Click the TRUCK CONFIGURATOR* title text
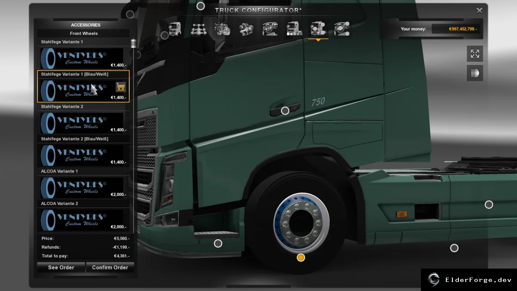 [x=258, y=10]
